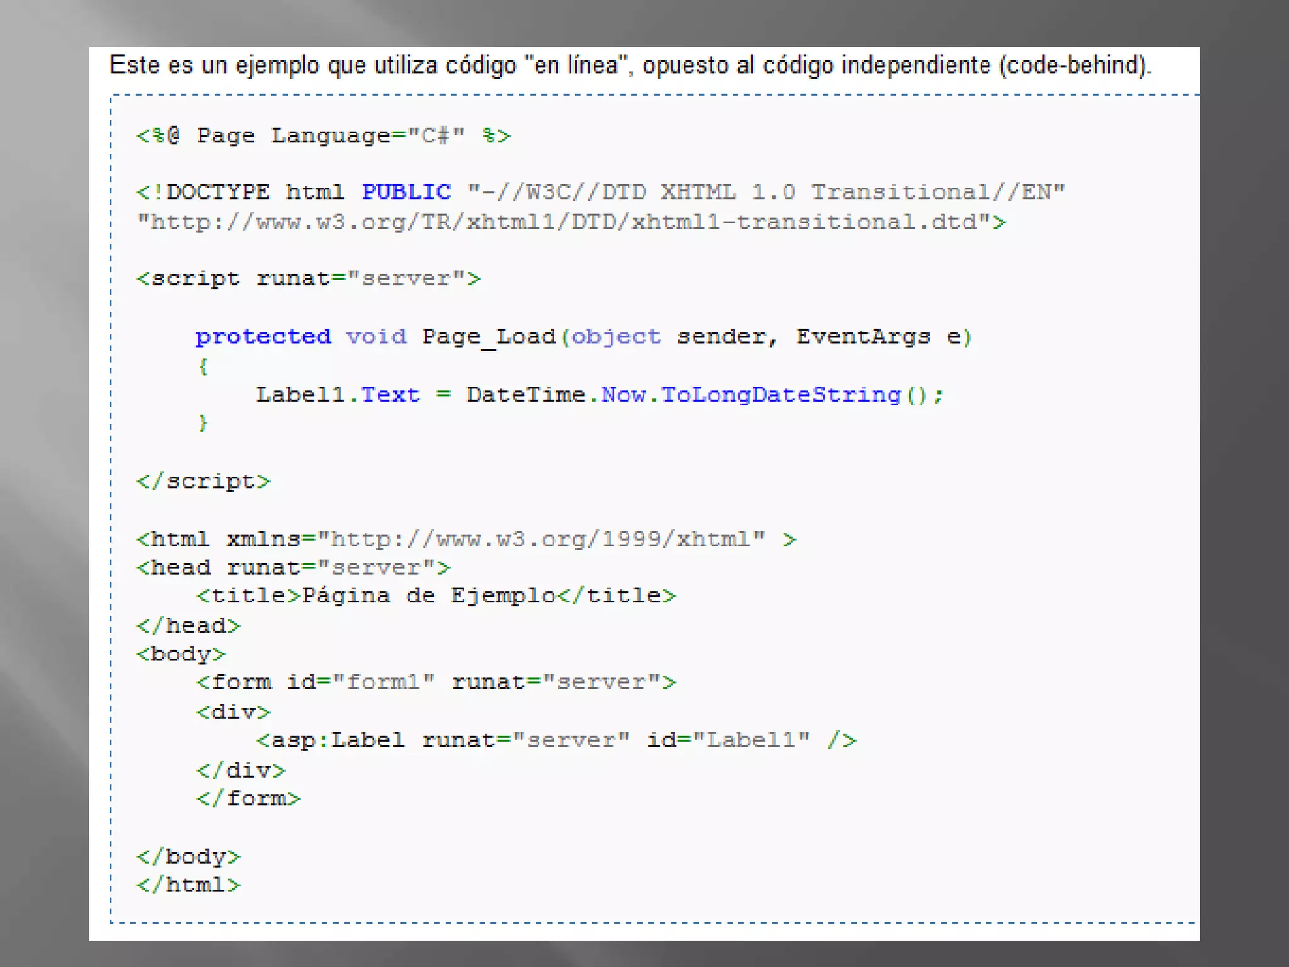Viewport: 1289px width, 967px height.
Task: Click the ToLongDateString method call
Action: click(781, 395)
